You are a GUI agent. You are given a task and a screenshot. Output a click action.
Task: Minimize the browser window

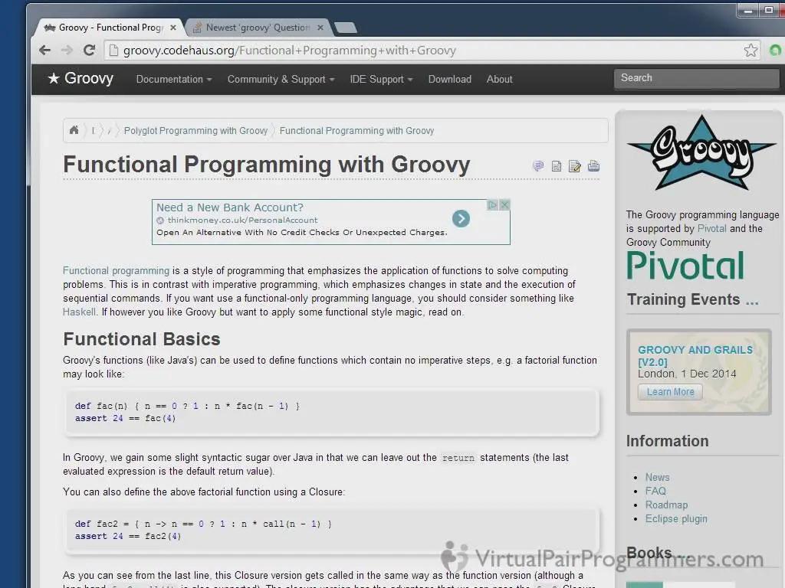(x=748, y=10)
